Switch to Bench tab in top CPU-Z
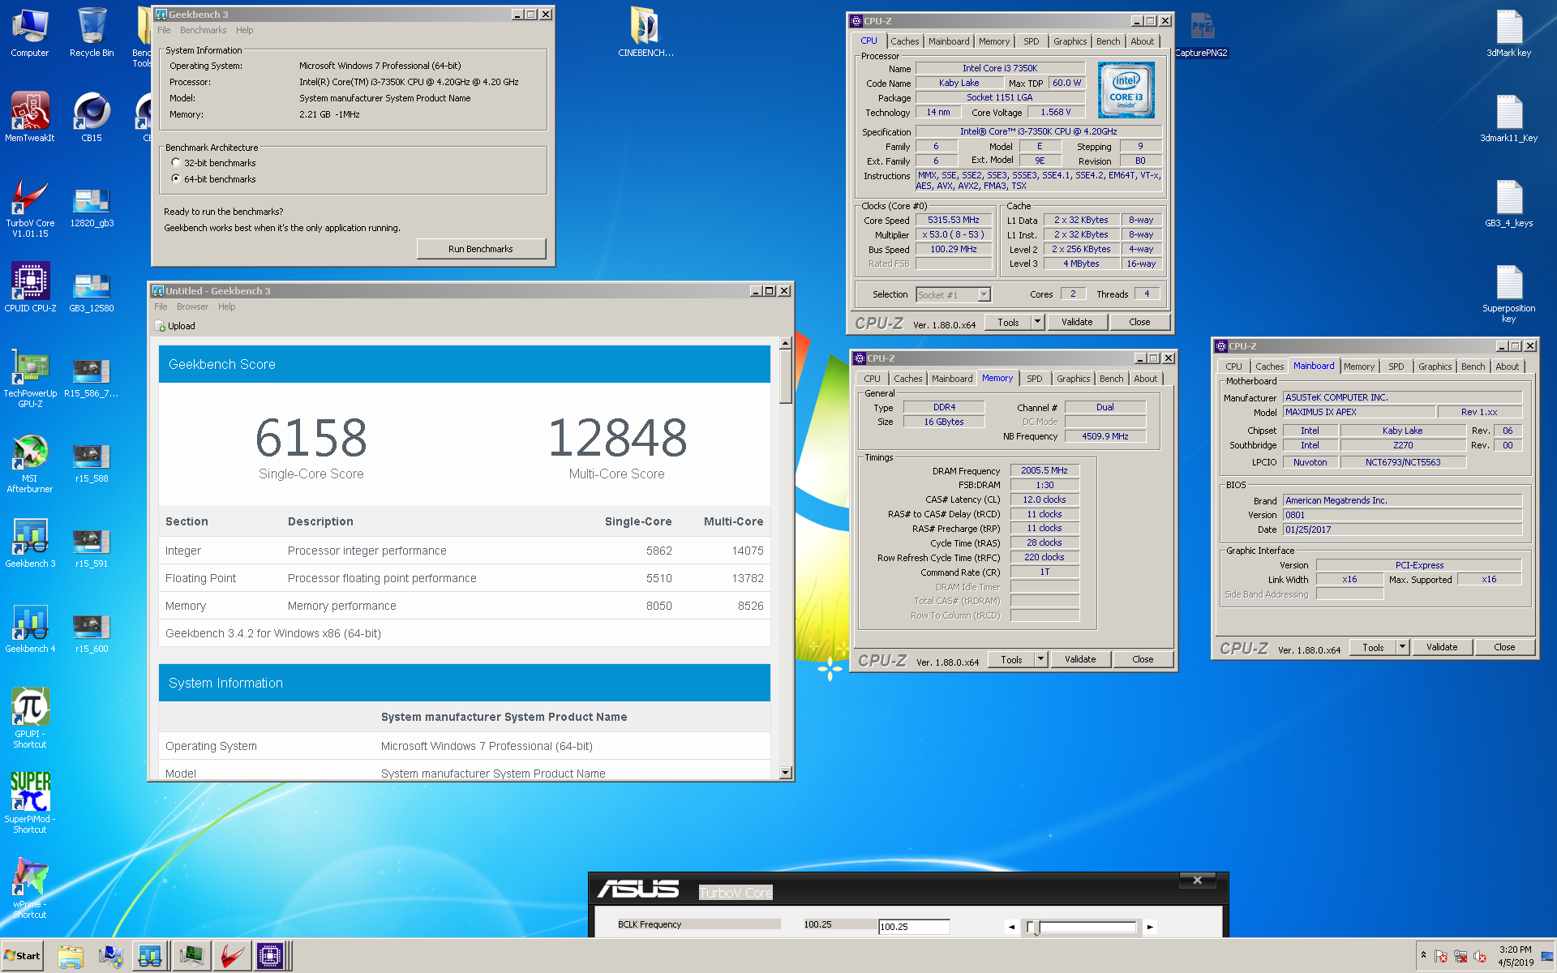 [1108, 41]
